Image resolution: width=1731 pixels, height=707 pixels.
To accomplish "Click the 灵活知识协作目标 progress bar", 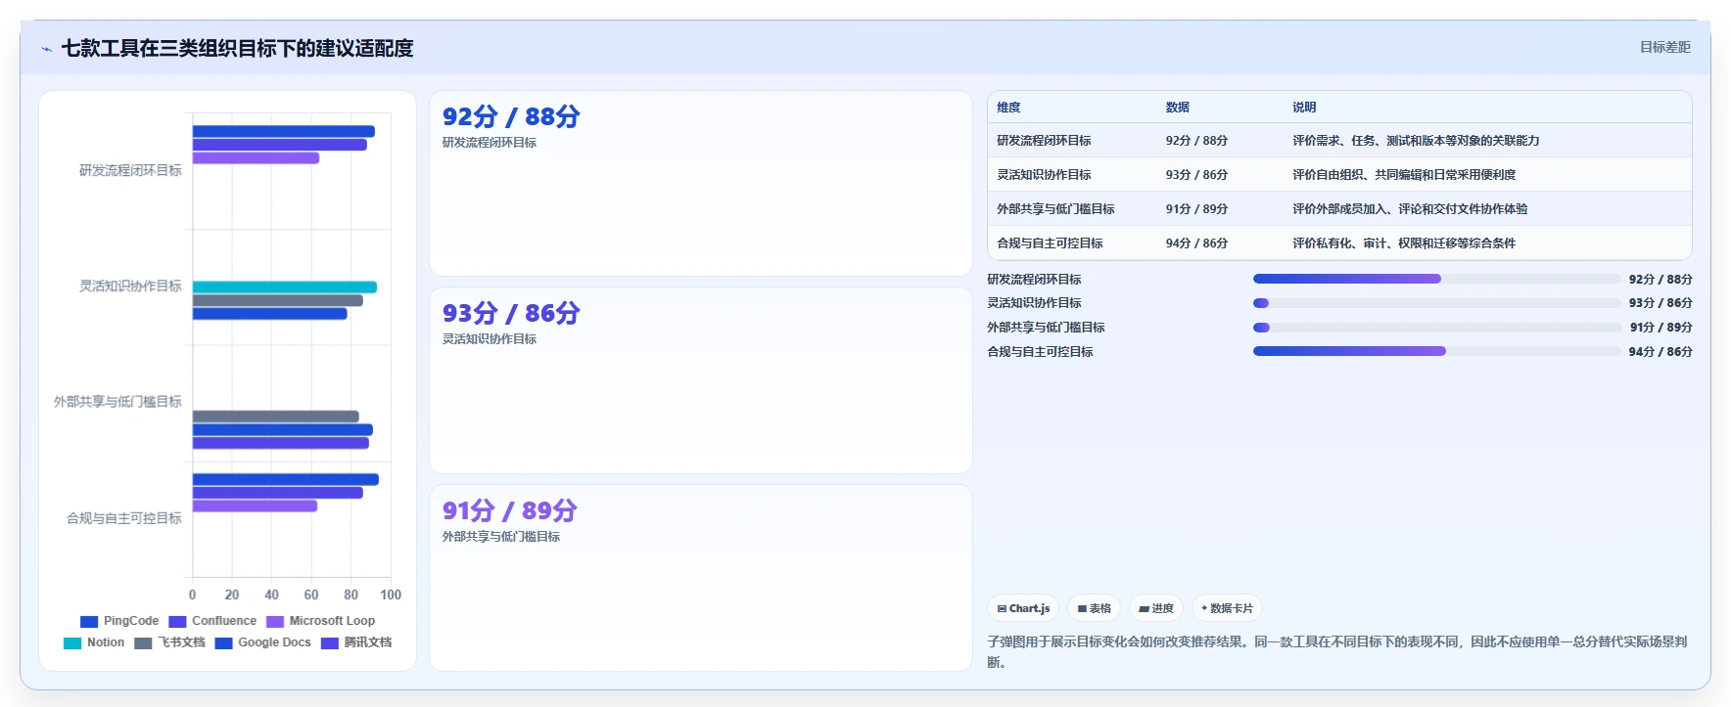I will tap(1436, 303).
